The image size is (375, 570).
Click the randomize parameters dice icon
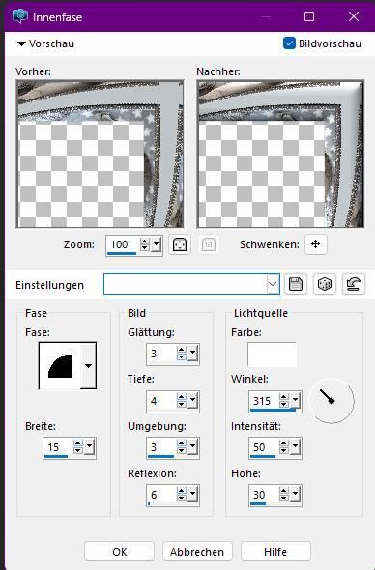click(325, 284)
